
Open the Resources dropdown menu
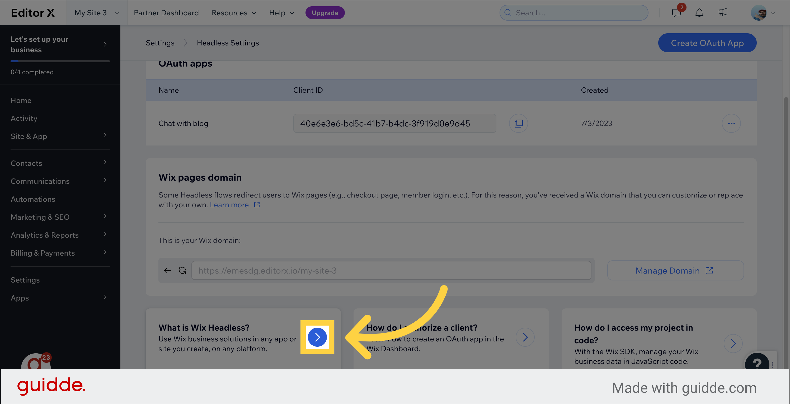(234, 13)
